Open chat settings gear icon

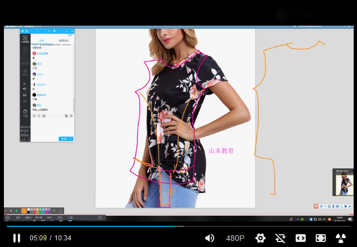pos(71,115)
